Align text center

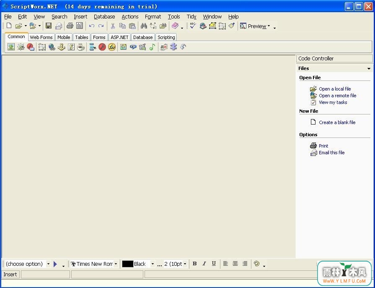point(235,264)
